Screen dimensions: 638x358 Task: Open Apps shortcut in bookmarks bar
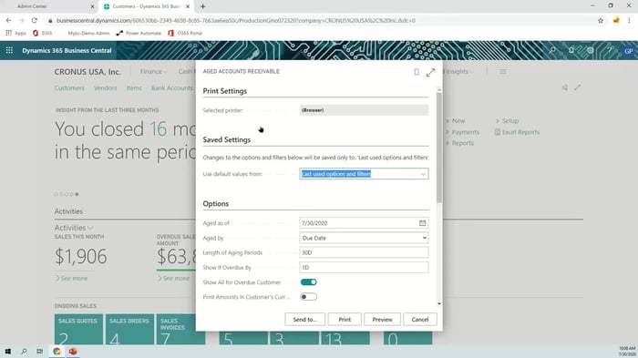(x=15, y=33)
